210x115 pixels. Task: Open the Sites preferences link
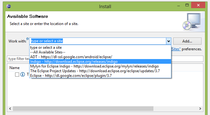coord(176,49)
